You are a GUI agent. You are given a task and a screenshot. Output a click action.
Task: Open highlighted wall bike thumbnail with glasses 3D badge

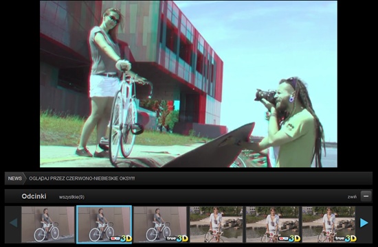(x=104, y=224)
